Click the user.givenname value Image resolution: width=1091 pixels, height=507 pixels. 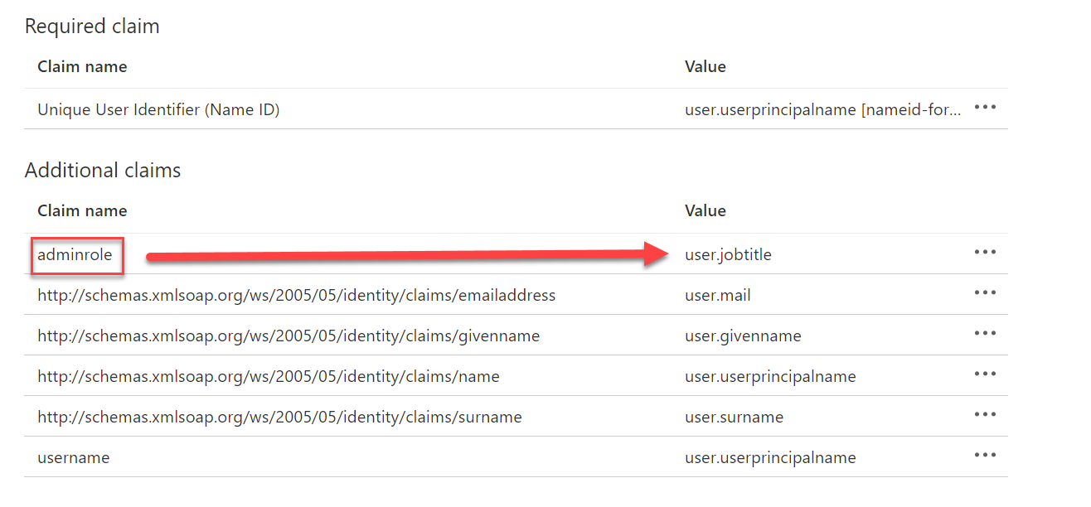click(743, 336)
